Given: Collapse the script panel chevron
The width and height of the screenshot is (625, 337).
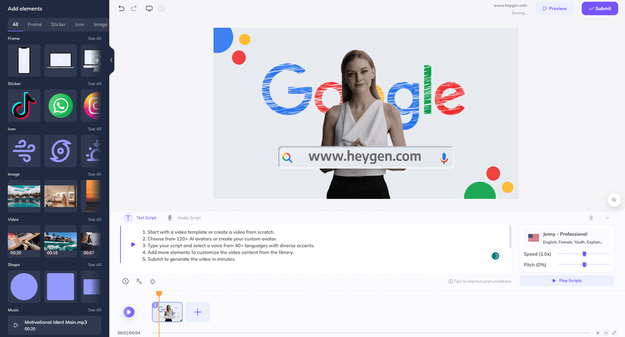Looking at the screenshot, I should (607, 218).
